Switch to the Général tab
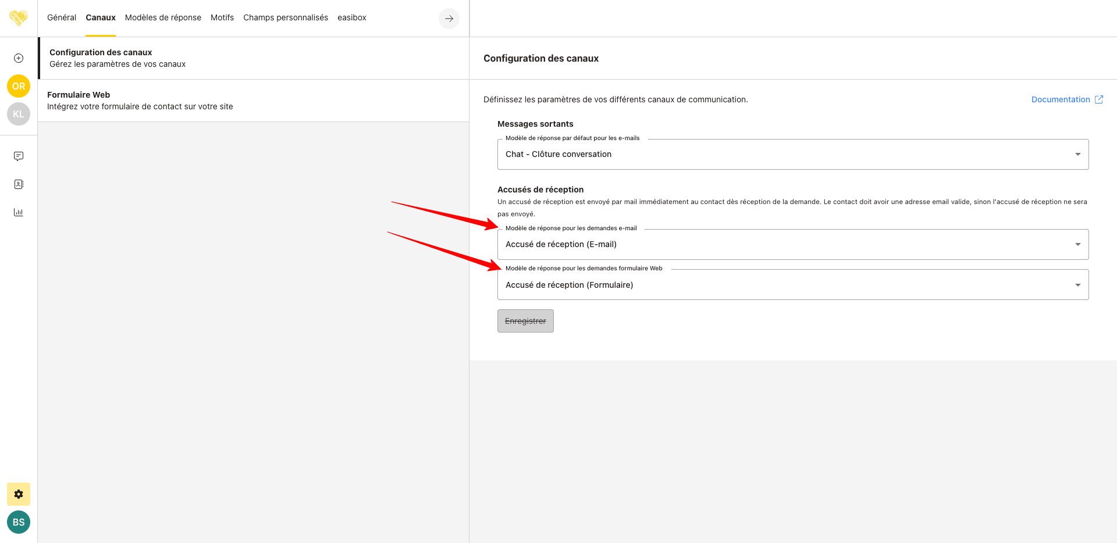Viewport: 1117px width, 543px height. (x=62, y=18)
